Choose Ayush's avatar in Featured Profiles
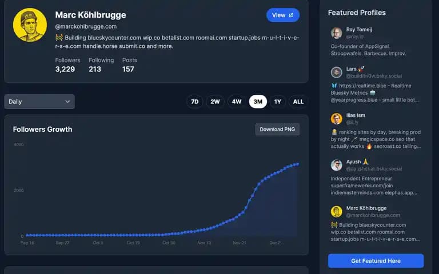The height and width of the screenshot is (274, 439). 336,165
